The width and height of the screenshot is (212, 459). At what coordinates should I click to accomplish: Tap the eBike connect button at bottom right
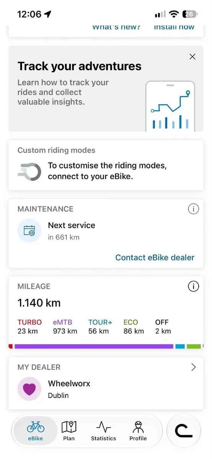click(x=184, y=431)
